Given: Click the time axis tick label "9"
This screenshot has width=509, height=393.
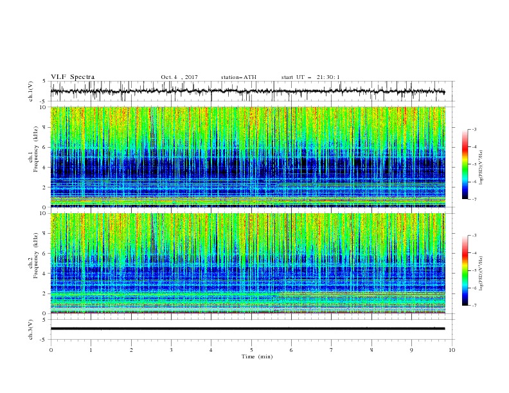Looking at the screenshot, I should [411, 350].
